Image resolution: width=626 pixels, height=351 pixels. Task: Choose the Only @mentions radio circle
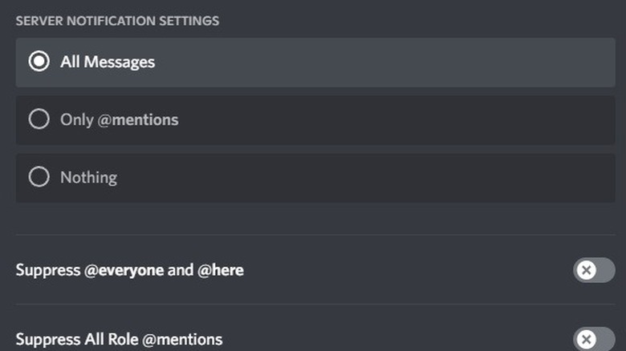click(x=39, y=120)
